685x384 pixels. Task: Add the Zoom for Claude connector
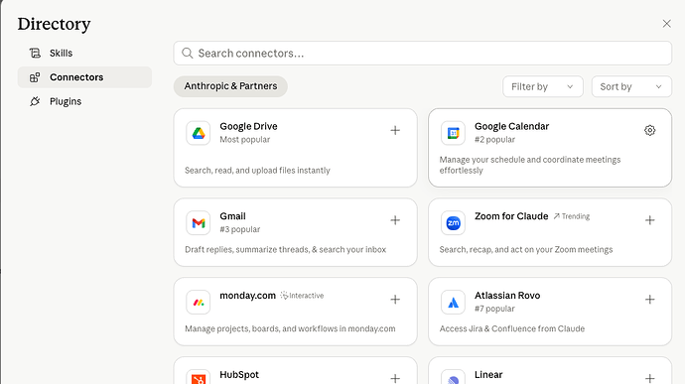tap(649, 220)
